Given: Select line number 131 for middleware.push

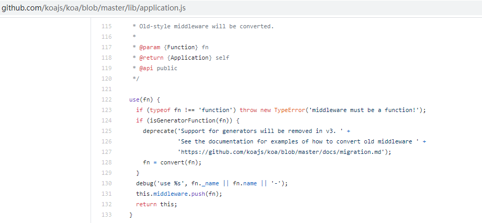Looking at the screenshot, I should click(106, 194).
